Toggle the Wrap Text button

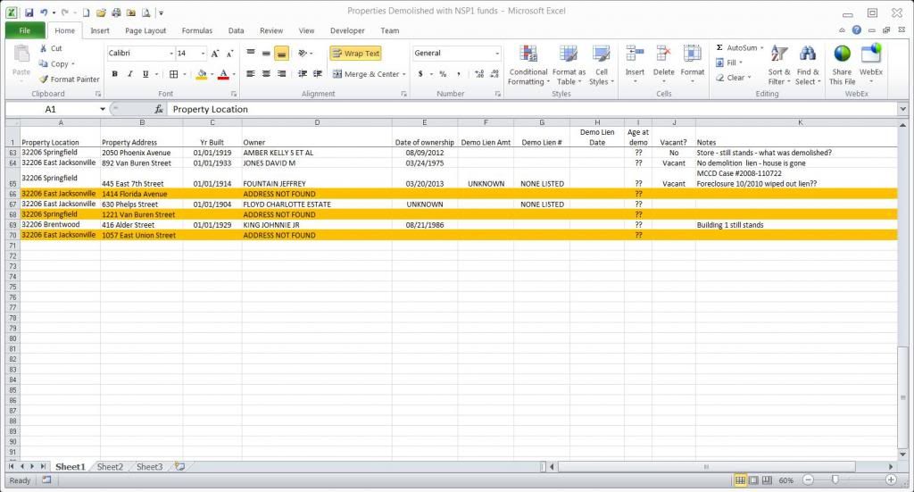point(355,54)
